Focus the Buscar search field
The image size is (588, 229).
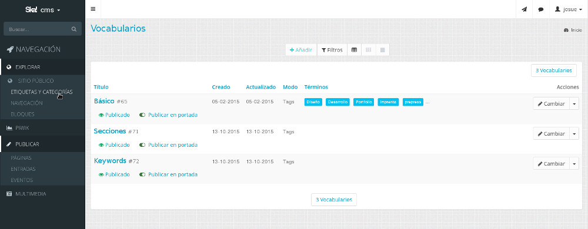click(x=42, y=29)
